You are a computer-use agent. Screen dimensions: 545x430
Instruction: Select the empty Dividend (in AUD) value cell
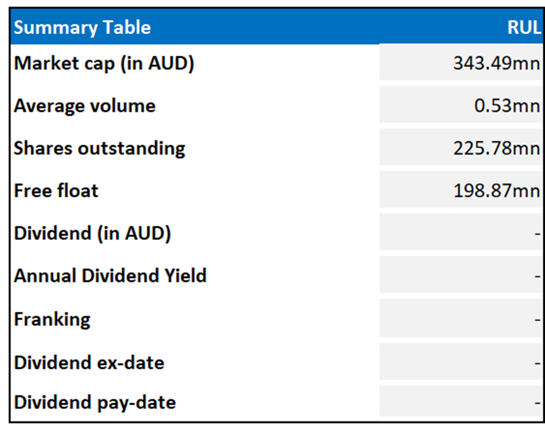click(461, 233)
